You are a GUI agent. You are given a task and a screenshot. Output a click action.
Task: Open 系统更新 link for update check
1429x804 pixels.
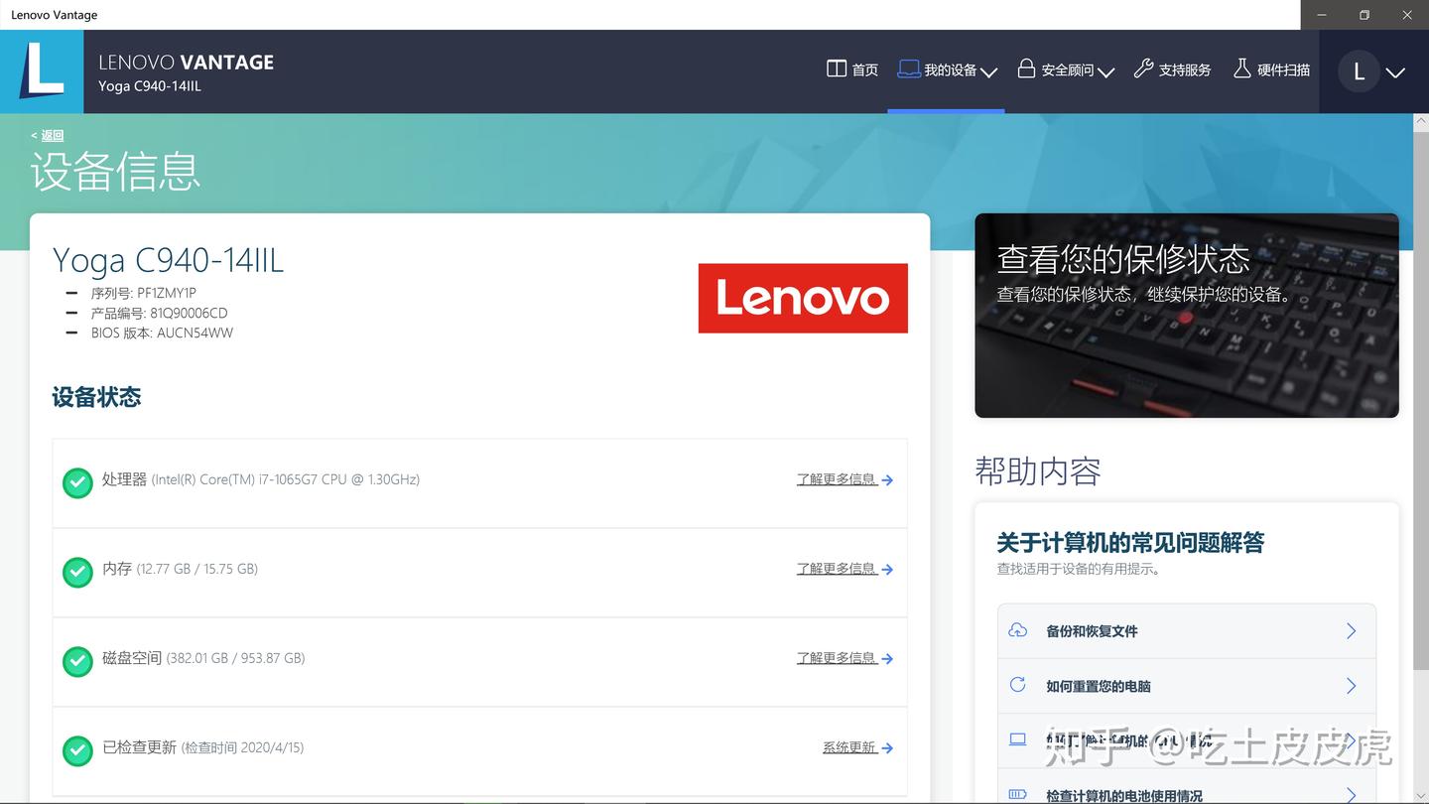click(x=849, y=747)
